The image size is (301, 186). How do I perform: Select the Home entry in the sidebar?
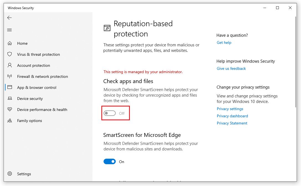[x=22, y=43]
